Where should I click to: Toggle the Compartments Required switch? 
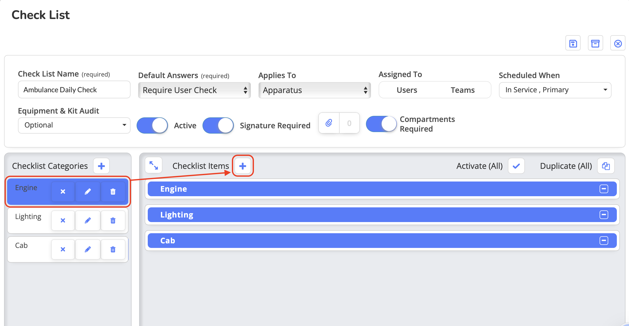(381, 124)
